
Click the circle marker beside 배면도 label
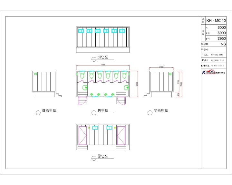94,59
